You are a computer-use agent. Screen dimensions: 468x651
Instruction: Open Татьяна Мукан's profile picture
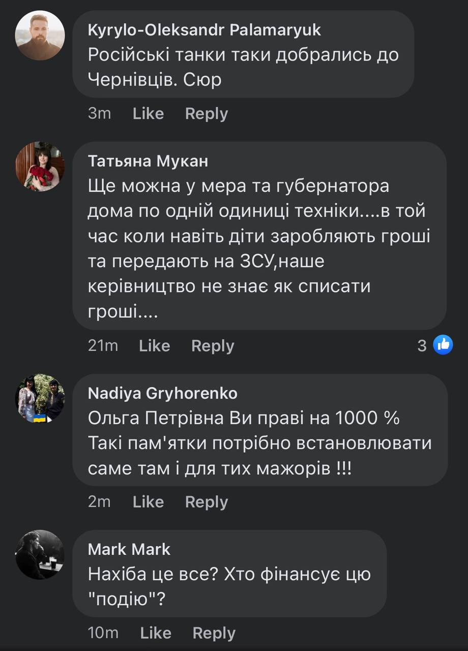pos(41,167)
